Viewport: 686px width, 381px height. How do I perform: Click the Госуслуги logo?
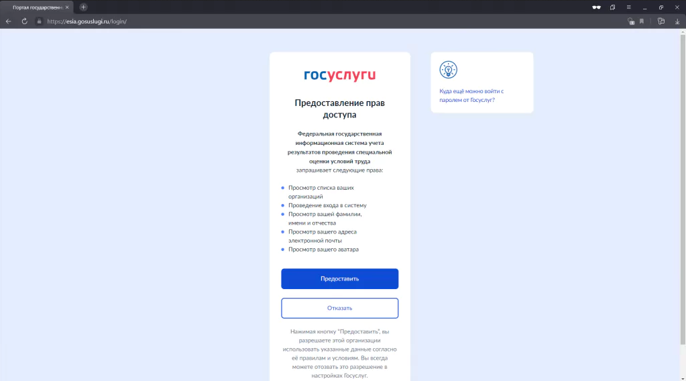click(340, 75)
